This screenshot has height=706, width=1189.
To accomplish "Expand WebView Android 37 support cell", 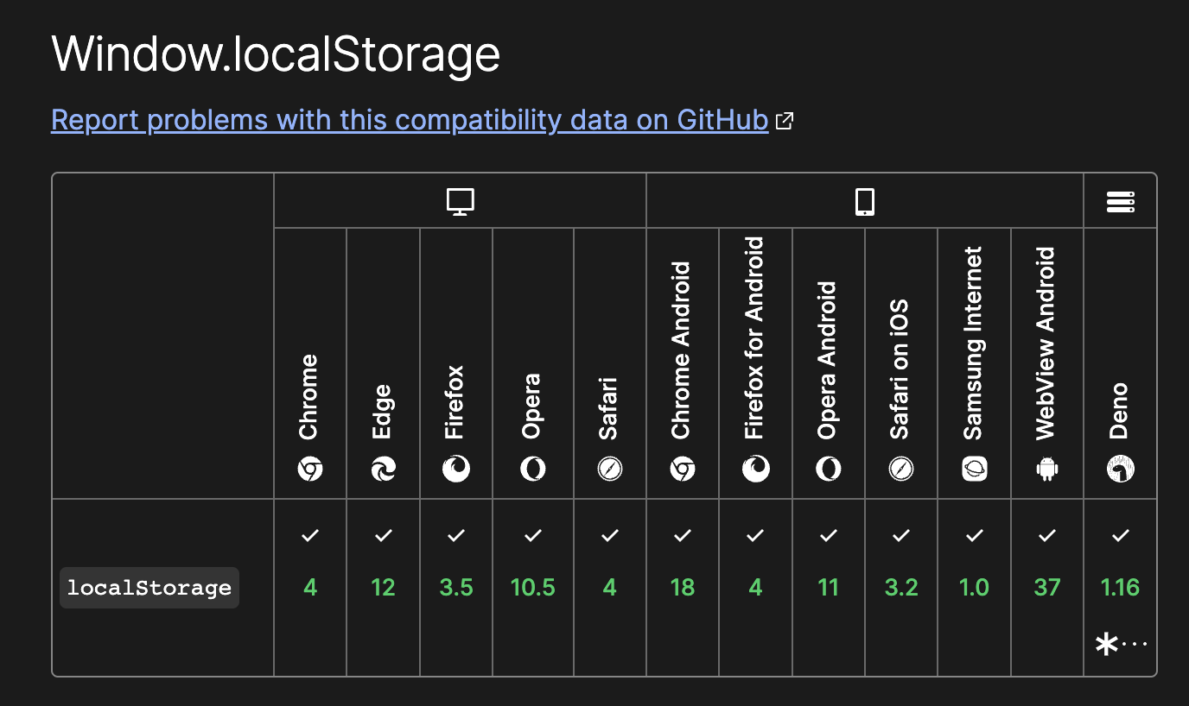I will point(1047,588).
